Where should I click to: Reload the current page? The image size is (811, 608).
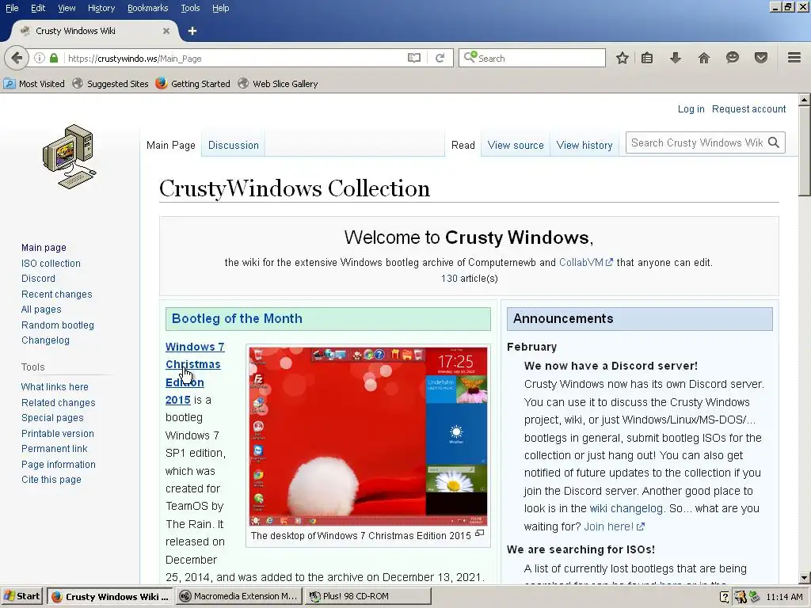[440, 58]
